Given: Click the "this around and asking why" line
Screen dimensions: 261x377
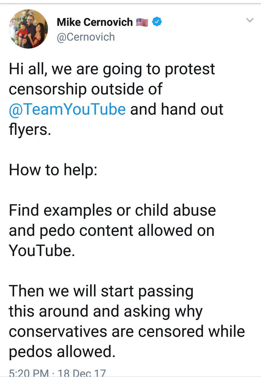Looking at the screenshot, I should [106, 311].
